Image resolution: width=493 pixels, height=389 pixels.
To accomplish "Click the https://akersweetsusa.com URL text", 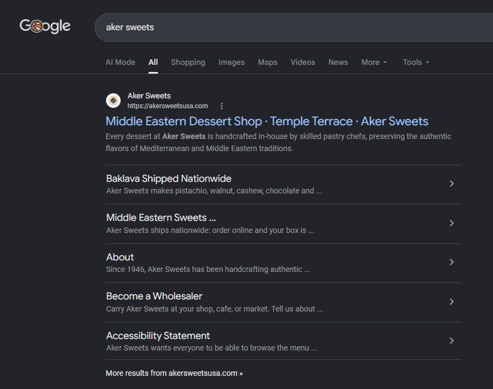I will (168, 106).
